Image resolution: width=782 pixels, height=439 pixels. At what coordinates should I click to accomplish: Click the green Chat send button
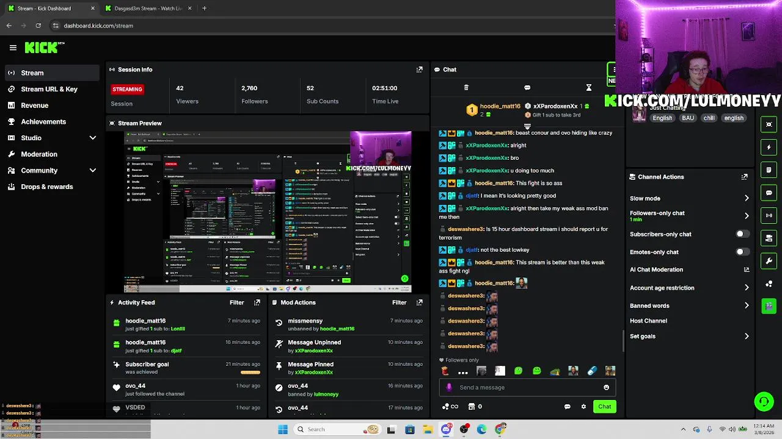(604, 407)
